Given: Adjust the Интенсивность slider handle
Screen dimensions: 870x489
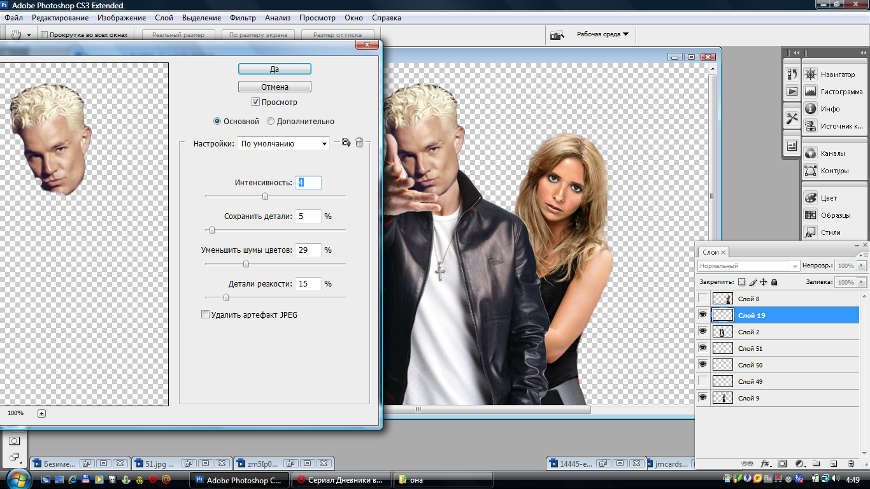Looking at the screenshot, I should pyautogui.click(x=265, y=196).
